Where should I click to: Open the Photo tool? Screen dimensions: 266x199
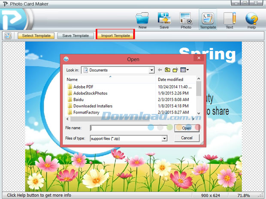[186, 20]
